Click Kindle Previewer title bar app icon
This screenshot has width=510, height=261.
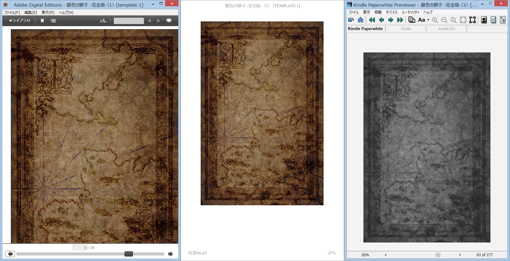(x=349, y=5)
